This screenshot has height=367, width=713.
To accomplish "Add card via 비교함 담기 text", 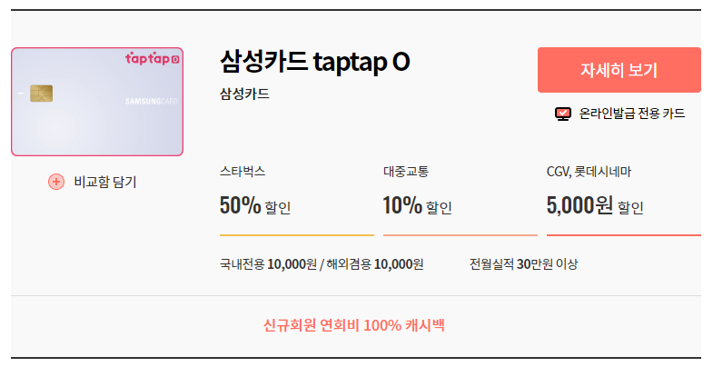I will click(105, 182).
